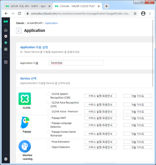Enable Pose Estimation checkbox

point(49,142)
